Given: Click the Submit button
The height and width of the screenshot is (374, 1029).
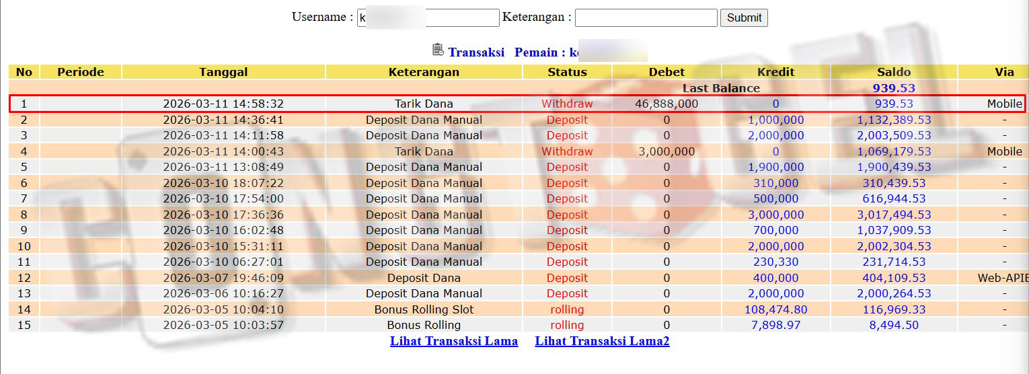Looking at the screenshot, I should coord(744,18).
